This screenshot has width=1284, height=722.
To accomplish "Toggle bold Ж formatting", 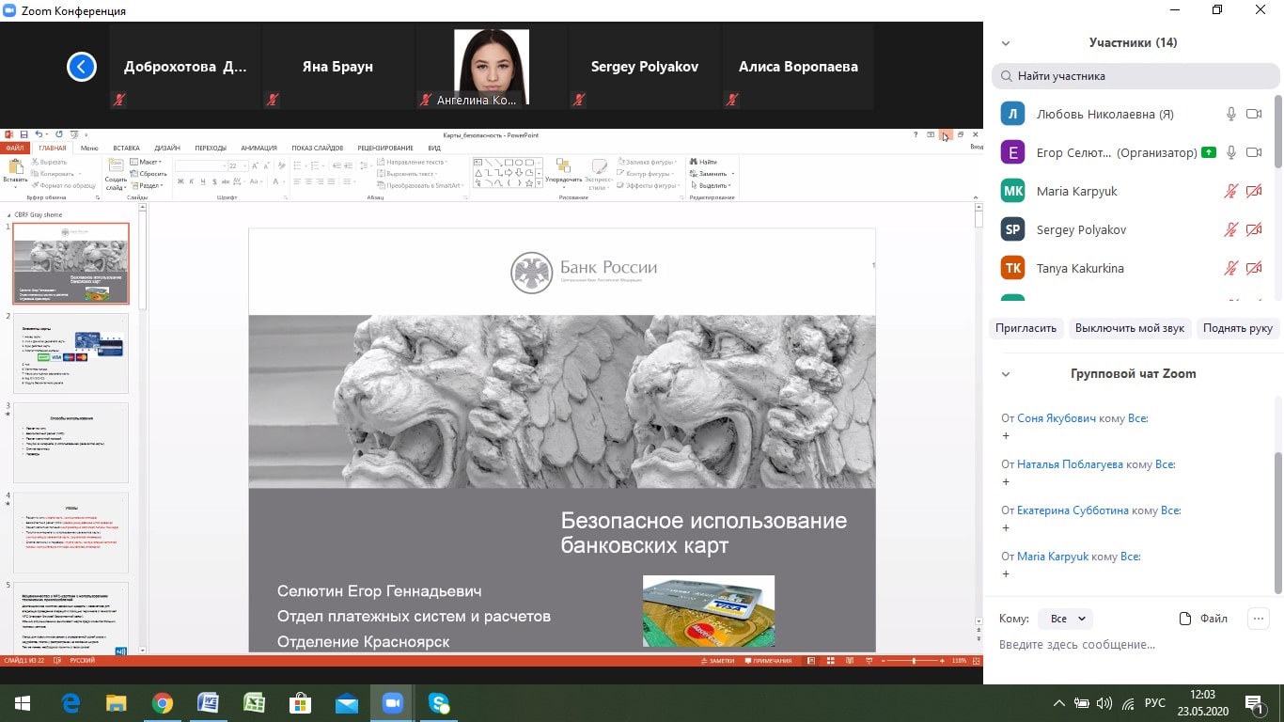I will click(180, 181).
